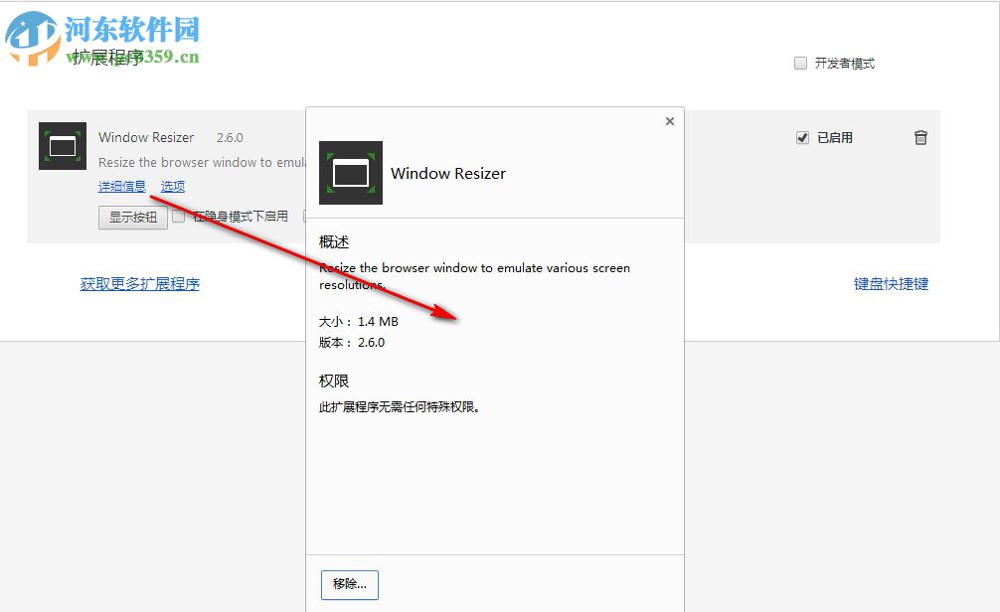
Task: Open the 键盘快捷键 settings link
Action: [892, 283]
